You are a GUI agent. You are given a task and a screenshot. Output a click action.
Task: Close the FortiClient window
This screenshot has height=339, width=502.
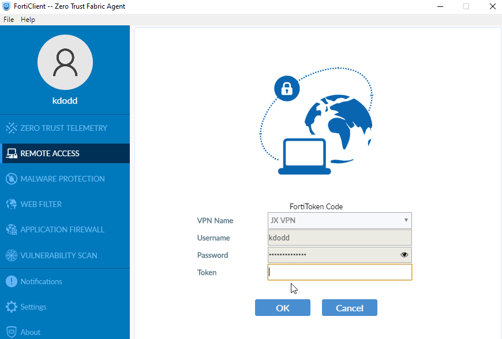(493, 6)
